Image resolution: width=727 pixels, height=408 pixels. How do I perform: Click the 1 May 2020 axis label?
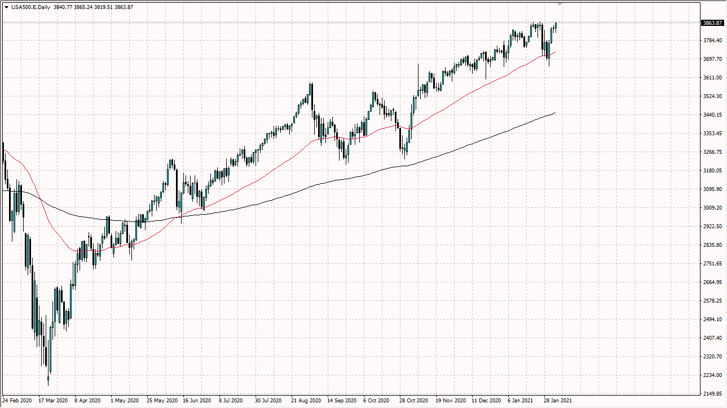(124, 401)
